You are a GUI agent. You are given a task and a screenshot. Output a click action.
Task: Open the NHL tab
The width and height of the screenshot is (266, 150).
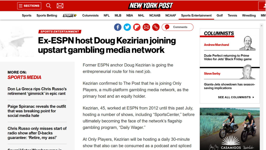point(141,15)
